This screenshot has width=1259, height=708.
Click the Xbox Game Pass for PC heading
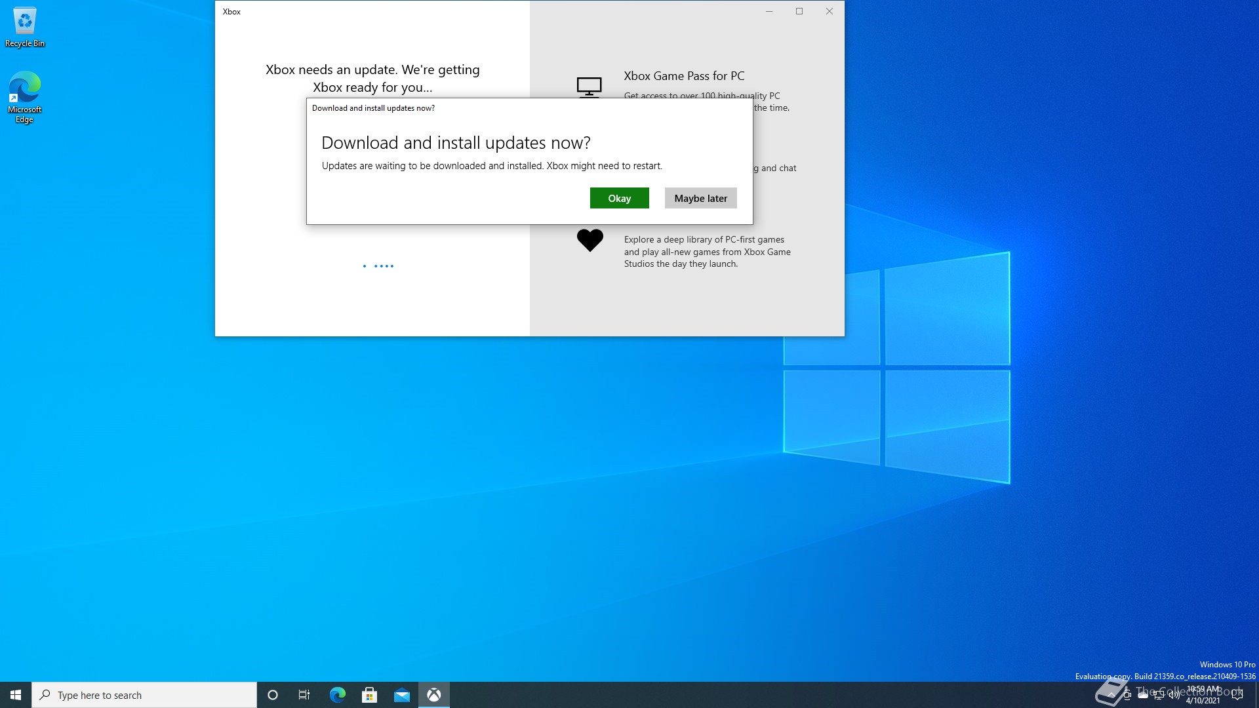click(684, 76)
